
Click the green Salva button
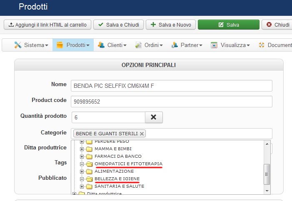229,25
